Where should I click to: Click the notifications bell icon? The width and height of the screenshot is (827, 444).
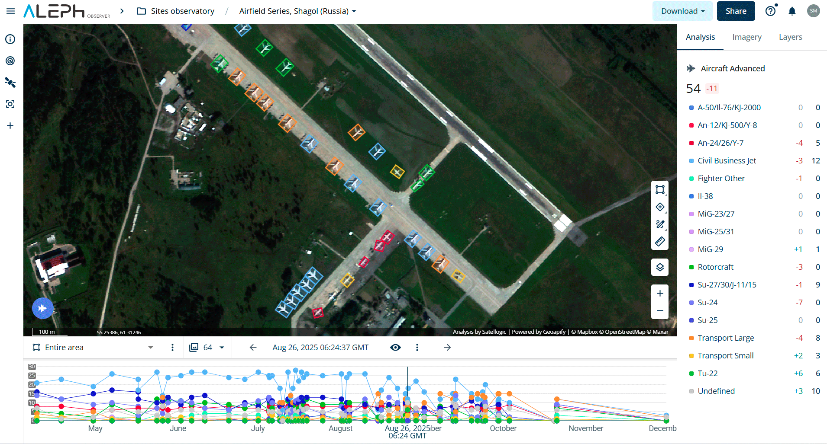pyautogui.click(x=792, y=11)
